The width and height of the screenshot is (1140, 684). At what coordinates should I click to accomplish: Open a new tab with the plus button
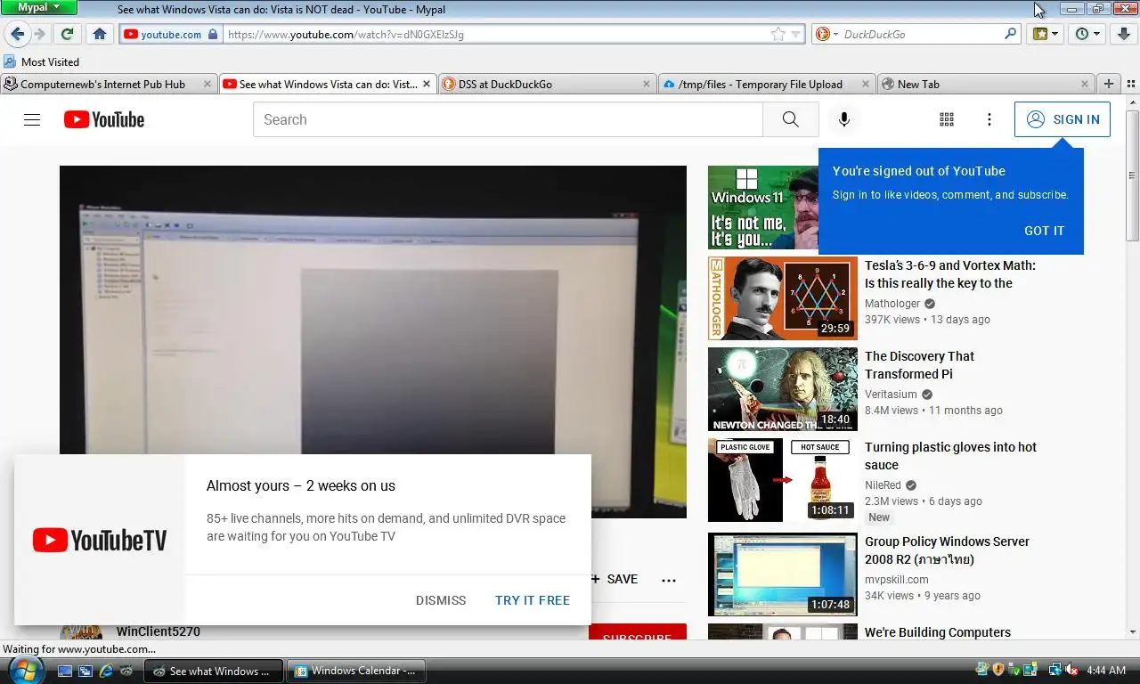click(1109, 84)
